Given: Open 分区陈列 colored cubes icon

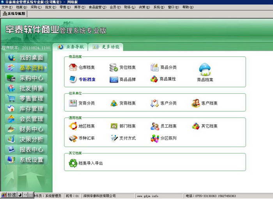Looking at the screenshot, I should (x=155, y=139).
